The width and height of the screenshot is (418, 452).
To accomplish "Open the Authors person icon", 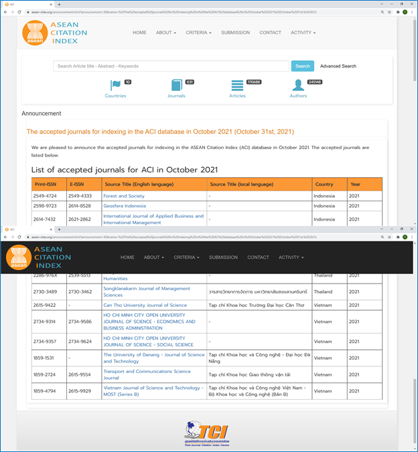I will pos(298,86).
